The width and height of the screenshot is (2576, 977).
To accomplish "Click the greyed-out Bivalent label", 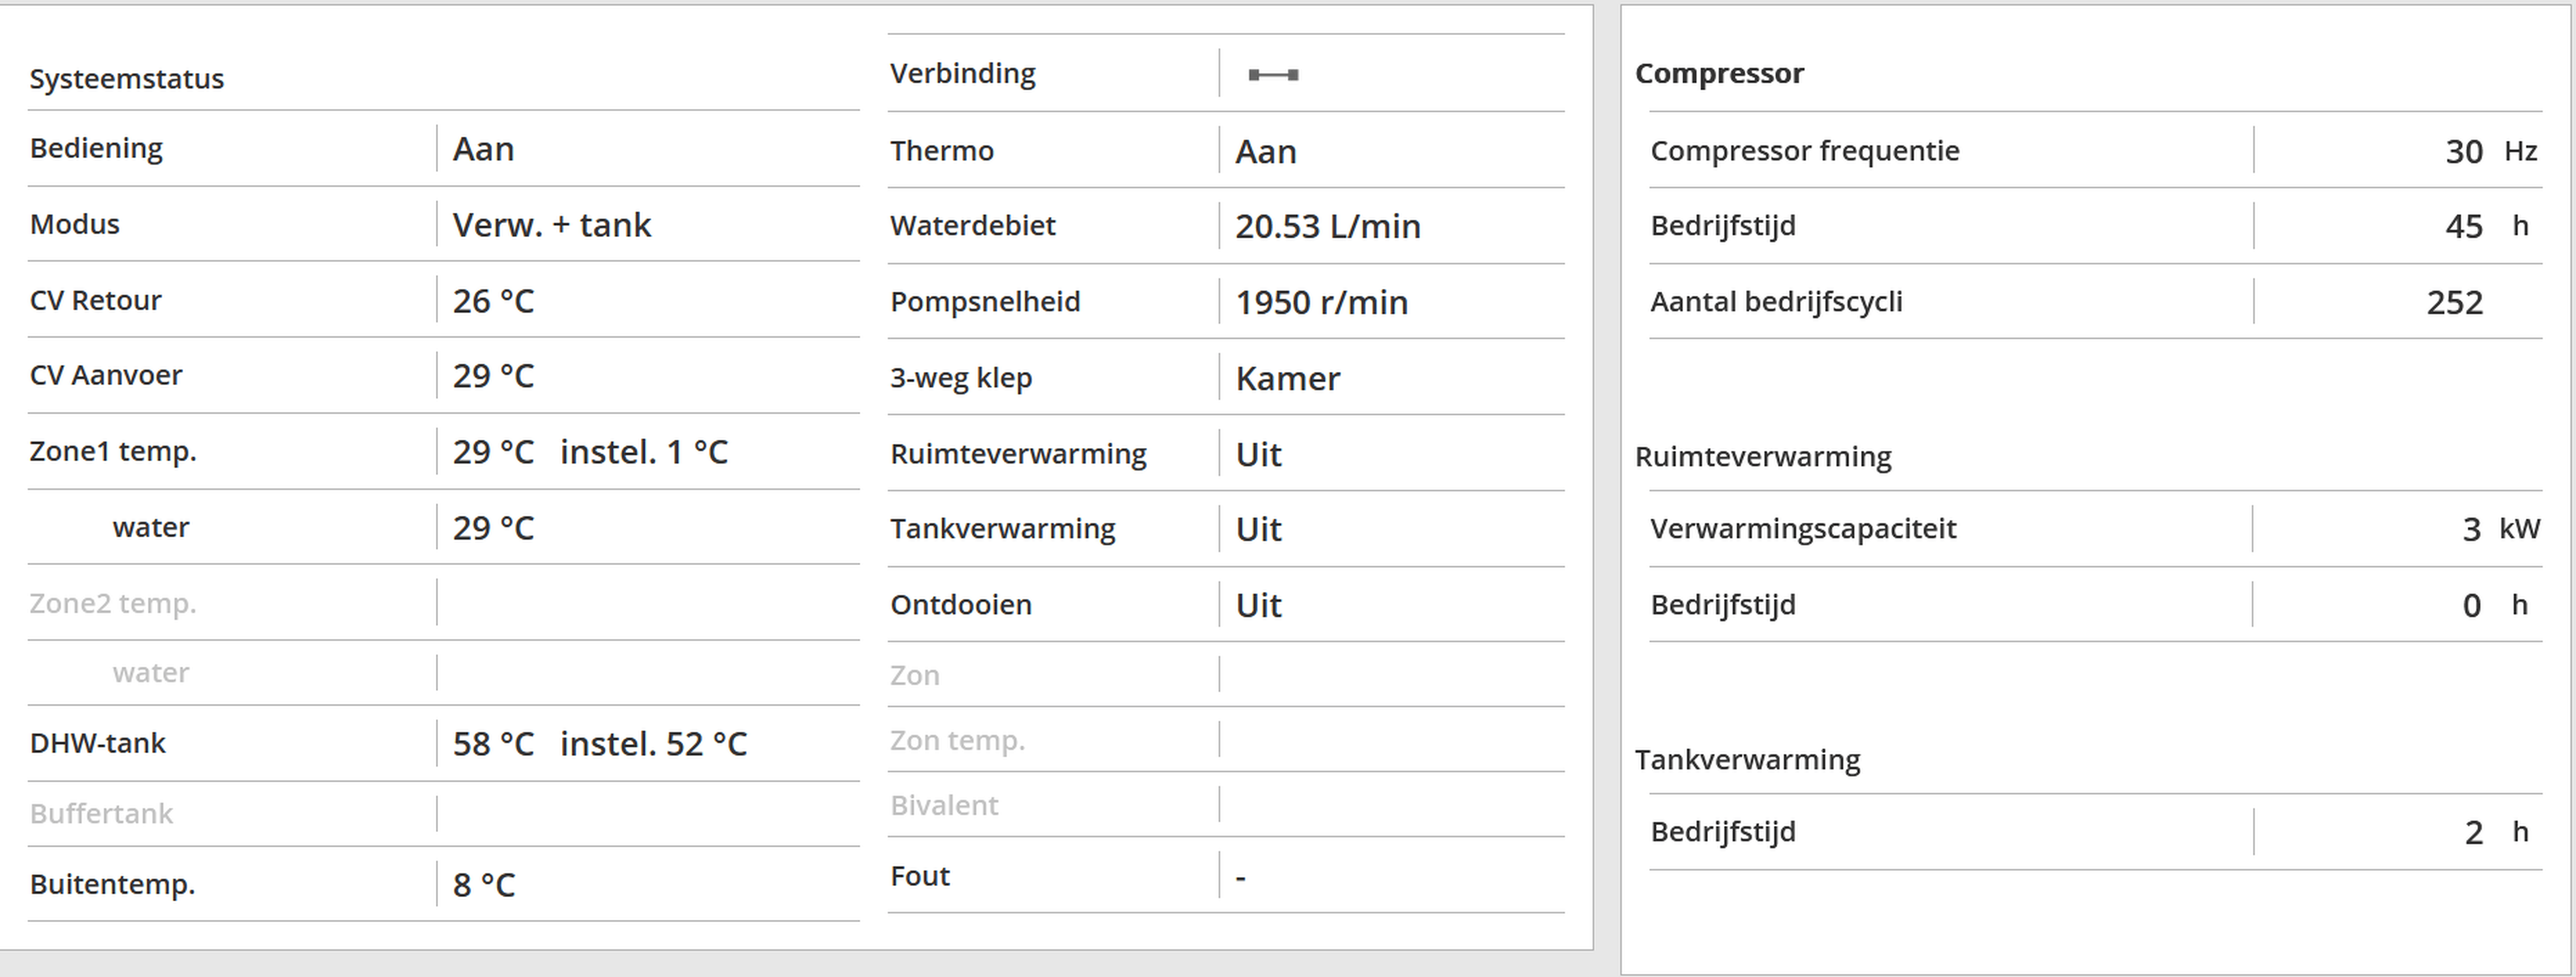I will (x=944, y=805).
